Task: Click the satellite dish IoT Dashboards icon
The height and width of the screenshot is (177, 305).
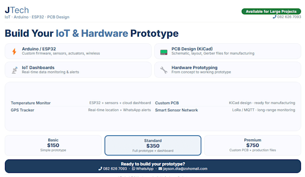Action: 14,70
